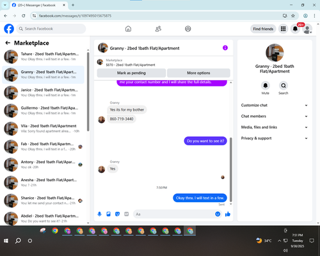Open the chat with Abdiel

[43, 218]
